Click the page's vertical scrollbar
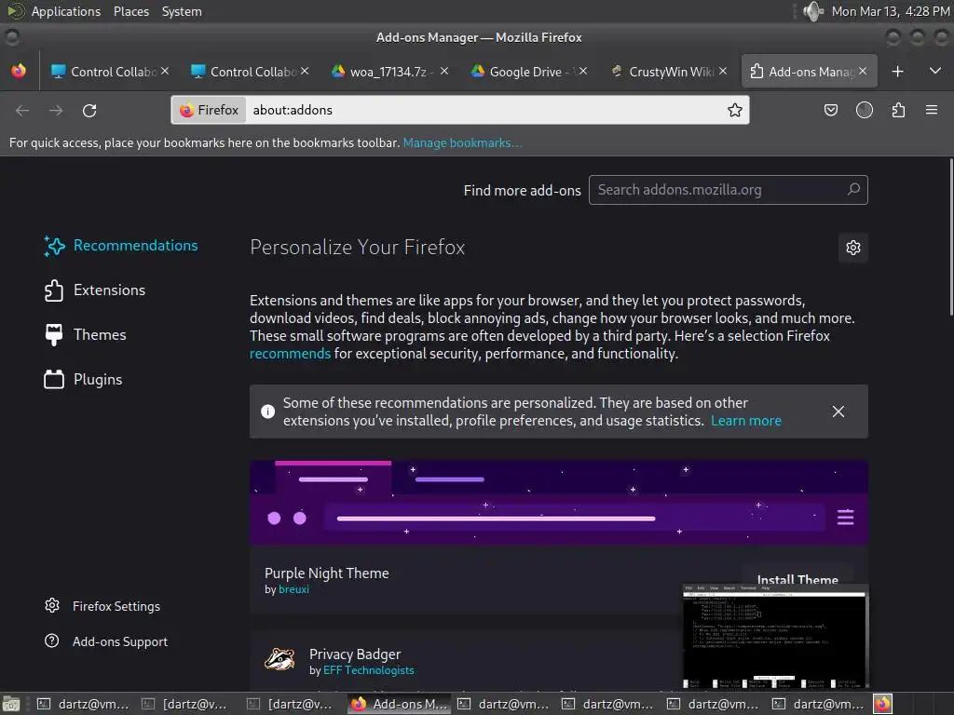 click(x=951, y=237)
